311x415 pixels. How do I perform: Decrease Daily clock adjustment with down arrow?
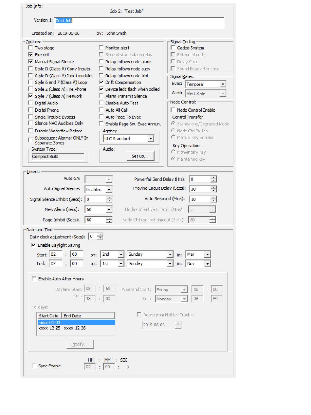click(x=100, y=238)
